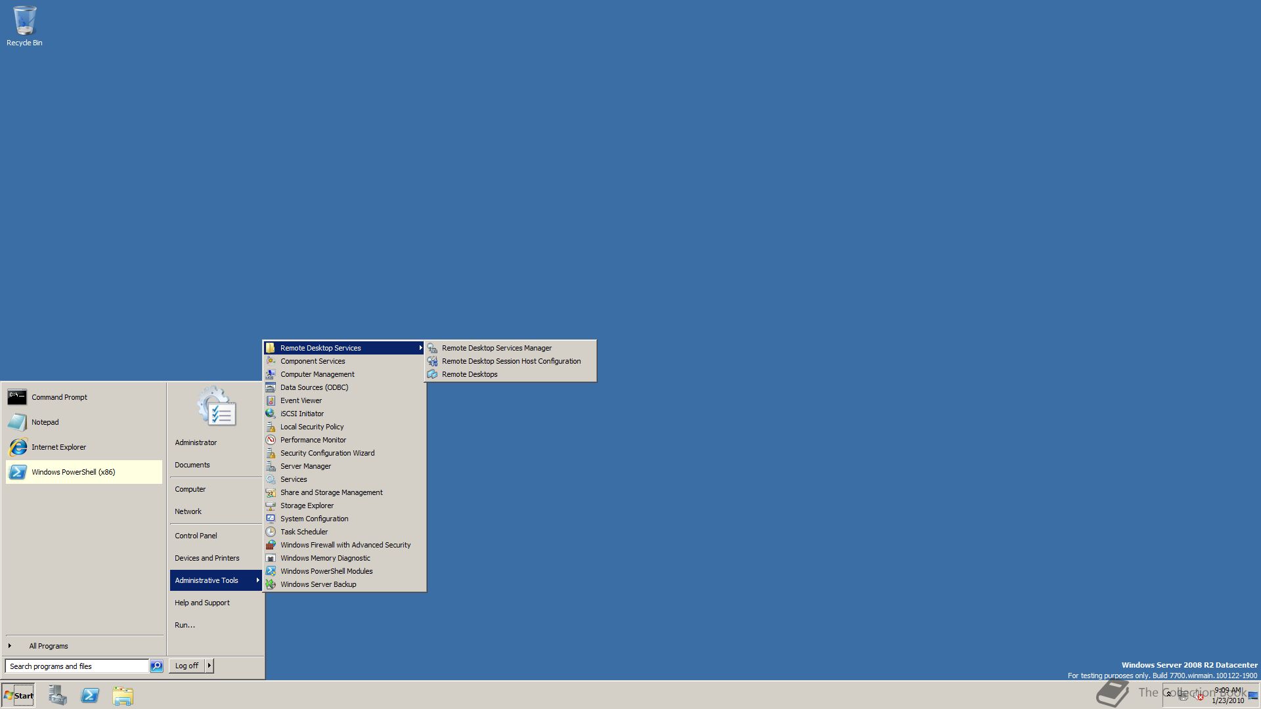This screenshot has height=709, width=1261.
Task: Click the Services gear icon
Action: 271,479
